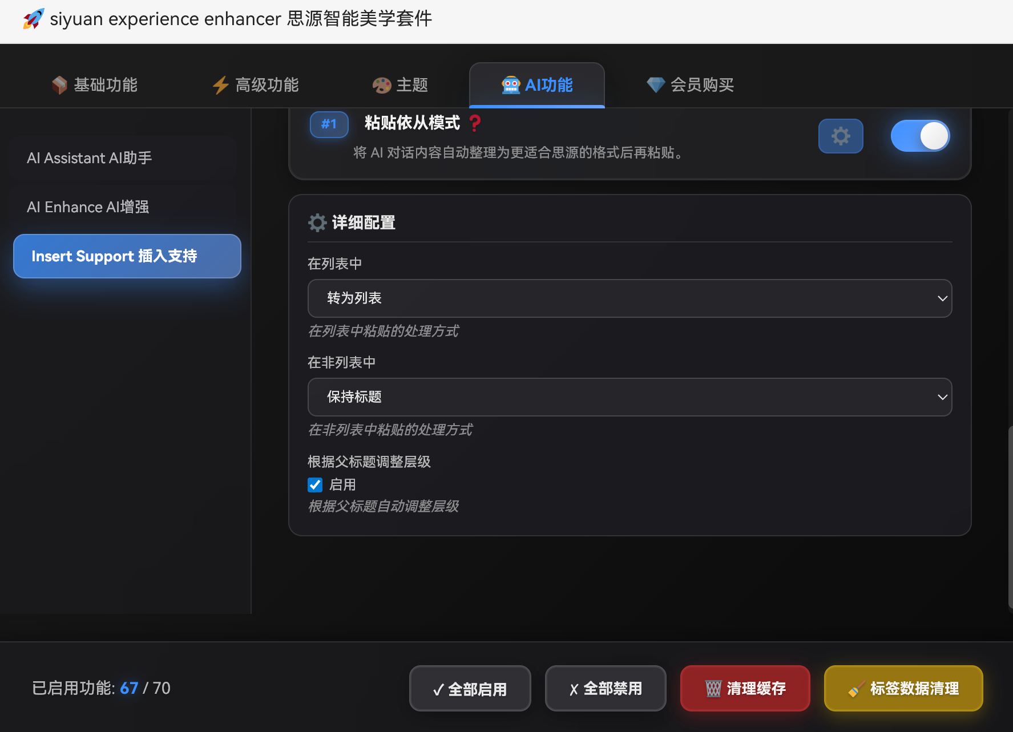Viewport: 1013px width, 732px height.
Task: Click the 已启用功能 67 / 70 counter
Action: pyautogui.click(x=101, y=688)
